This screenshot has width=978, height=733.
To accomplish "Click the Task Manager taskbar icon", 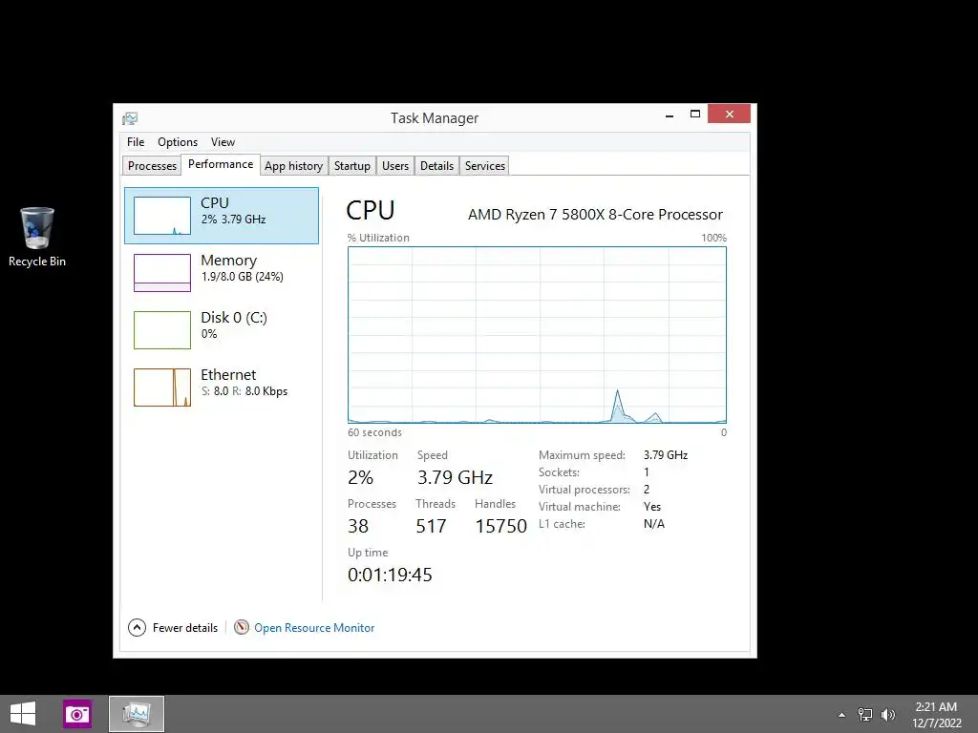I will tap(137, 714).
